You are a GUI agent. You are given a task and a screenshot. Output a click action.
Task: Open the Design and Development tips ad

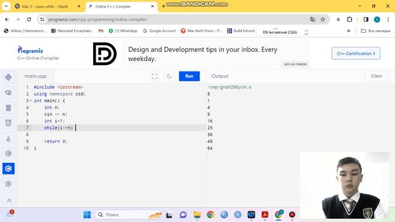pos(197,54)
